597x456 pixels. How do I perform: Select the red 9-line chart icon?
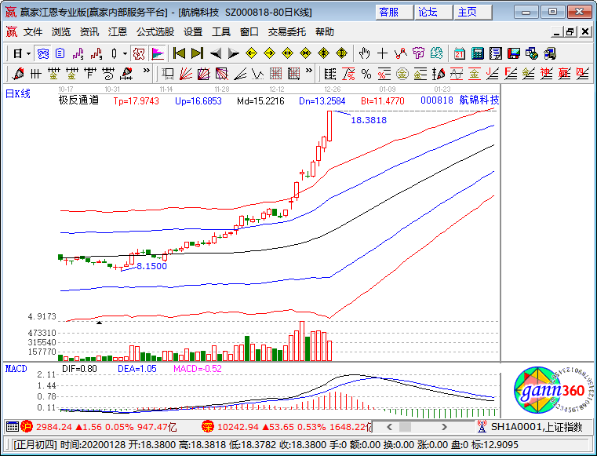coord(96,53)
